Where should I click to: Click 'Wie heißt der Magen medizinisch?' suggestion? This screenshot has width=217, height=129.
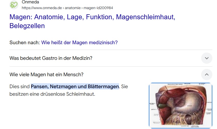pyautogui.click(x=79, y=42)
